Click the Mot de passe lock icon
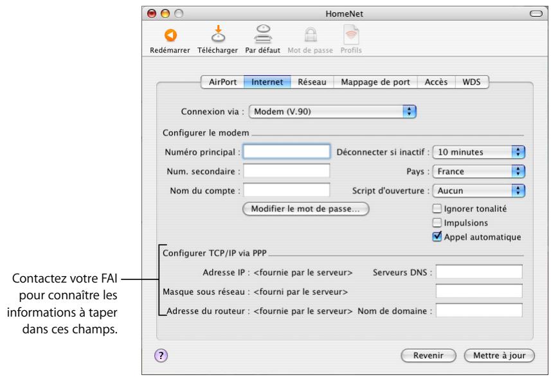This screenshot has height=377, width=551. [x=311, y=35]
